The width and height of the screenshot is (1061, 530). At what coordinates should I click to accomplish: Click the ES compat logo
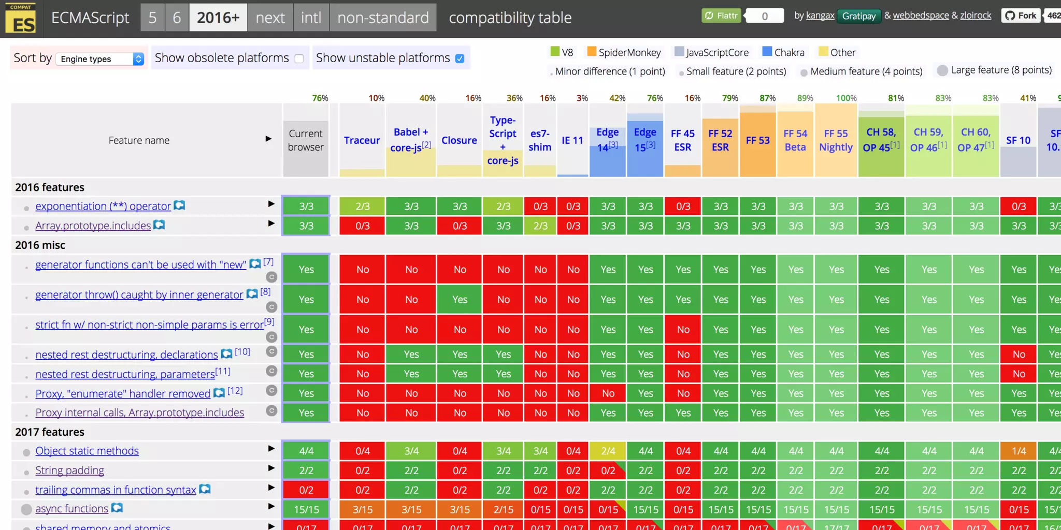pyautogui.click(x=21, y=18)
